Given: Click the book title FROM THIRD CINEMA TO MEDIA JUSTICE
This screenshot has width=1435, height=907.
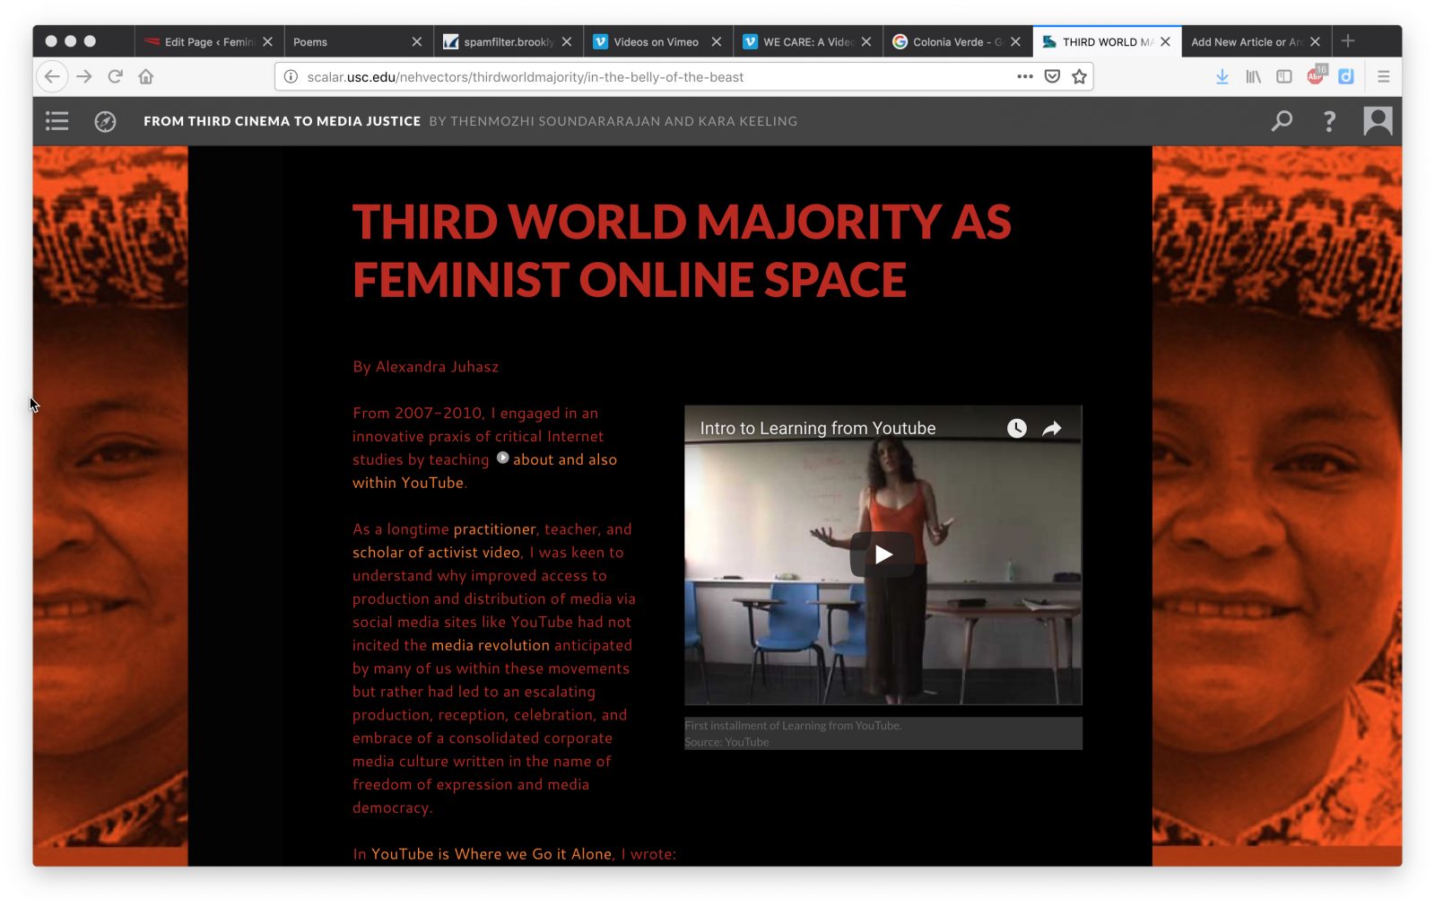Looking at the screenshot, I should (282, 121).
